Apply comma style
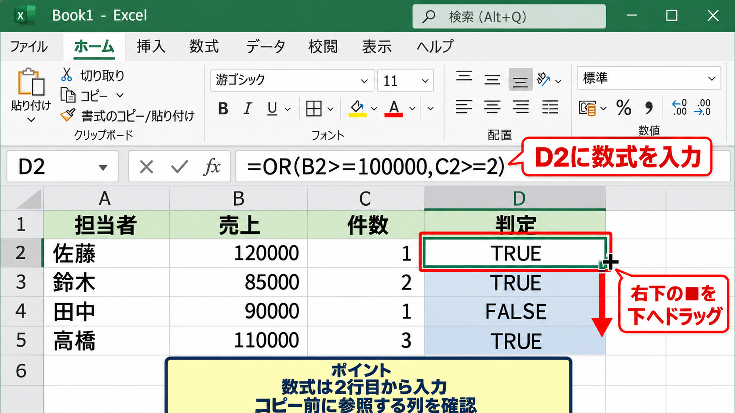 [x=649, y=108]
